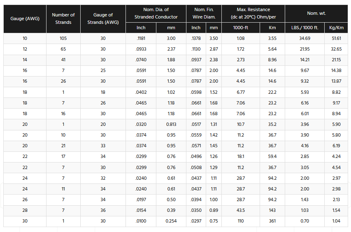The image size is (351, 232).
Task: Select the 65 strands cell
Action: (63, 49)
